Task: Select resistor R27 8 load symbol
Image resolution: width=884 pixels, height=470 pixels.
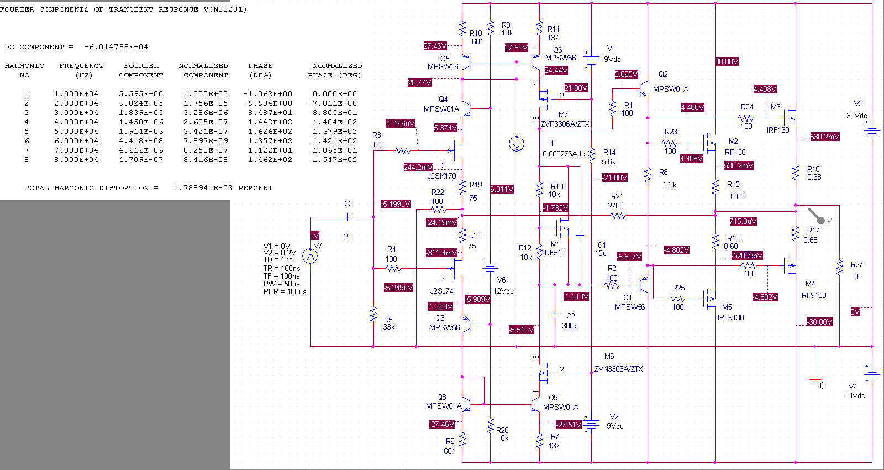Action: click(x=839, y=268)
